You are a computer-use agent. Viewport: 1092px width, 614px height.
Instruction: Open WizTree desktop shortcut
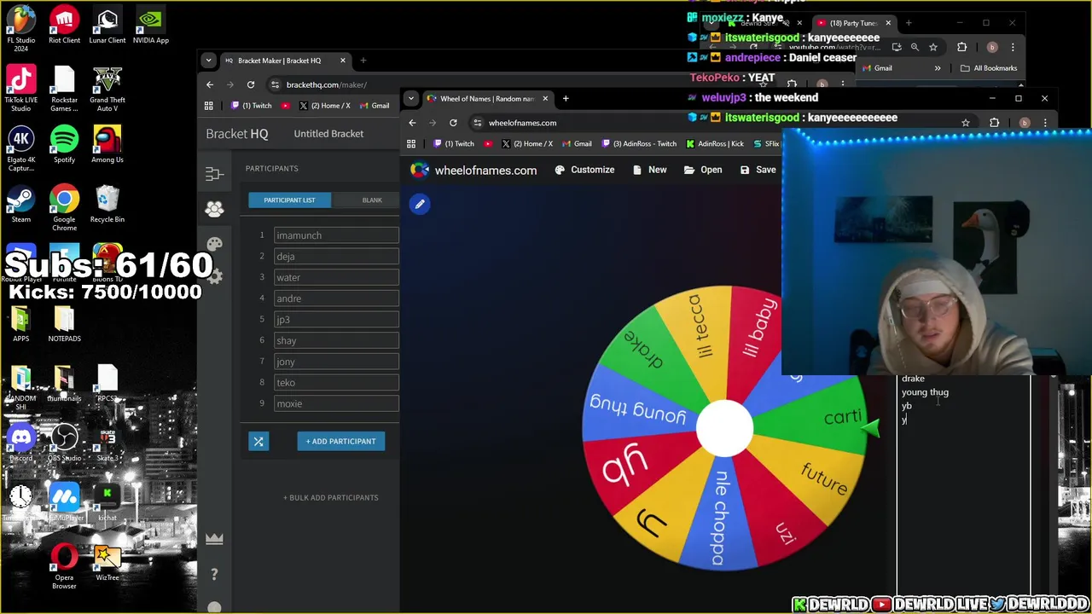107,563
